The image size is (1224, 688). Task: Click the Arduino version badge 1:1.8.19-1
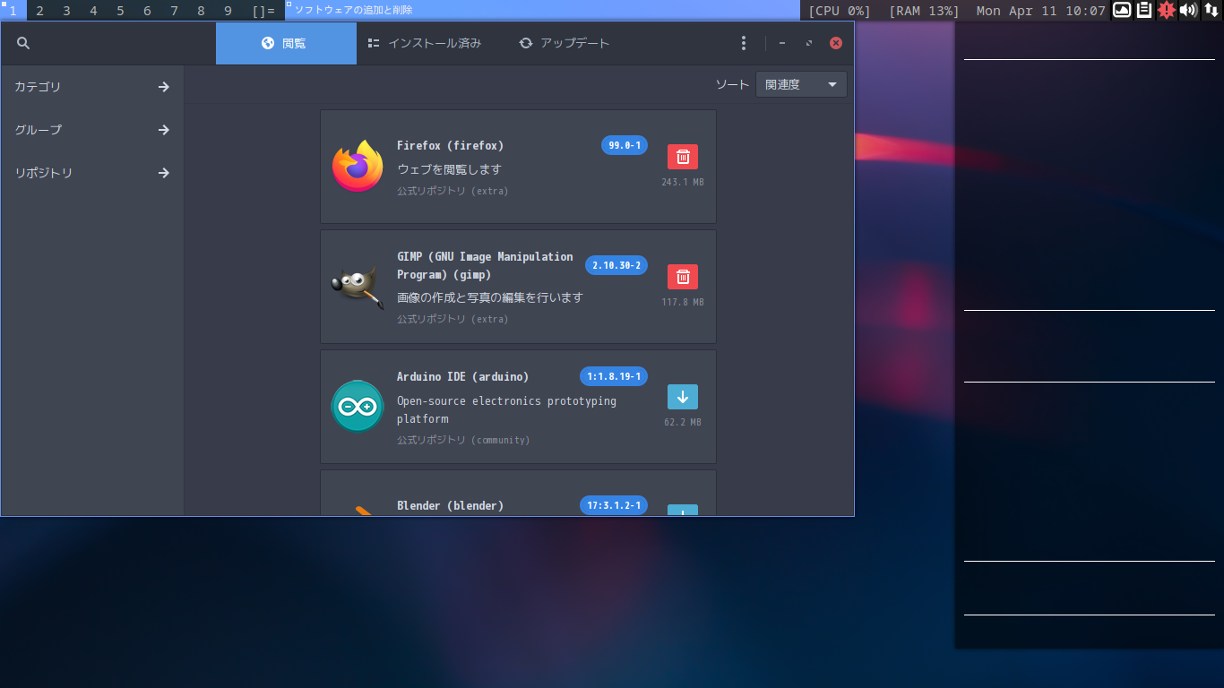(614, 376)
